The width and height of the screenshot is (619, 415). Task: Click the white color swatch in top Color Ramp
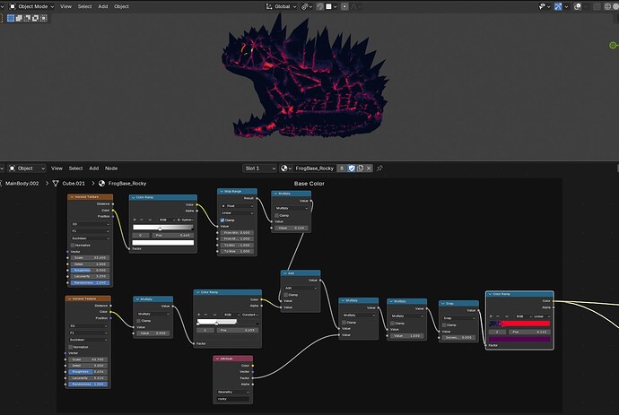(163, 243)
